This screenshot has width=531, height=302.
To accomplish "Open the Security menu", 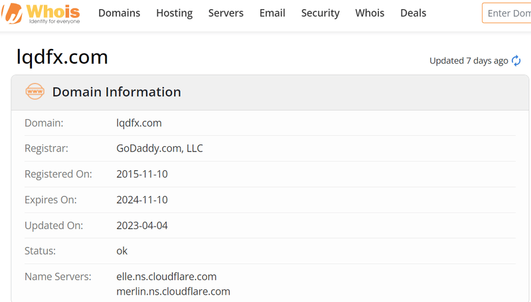I will (x=321, y=13).
